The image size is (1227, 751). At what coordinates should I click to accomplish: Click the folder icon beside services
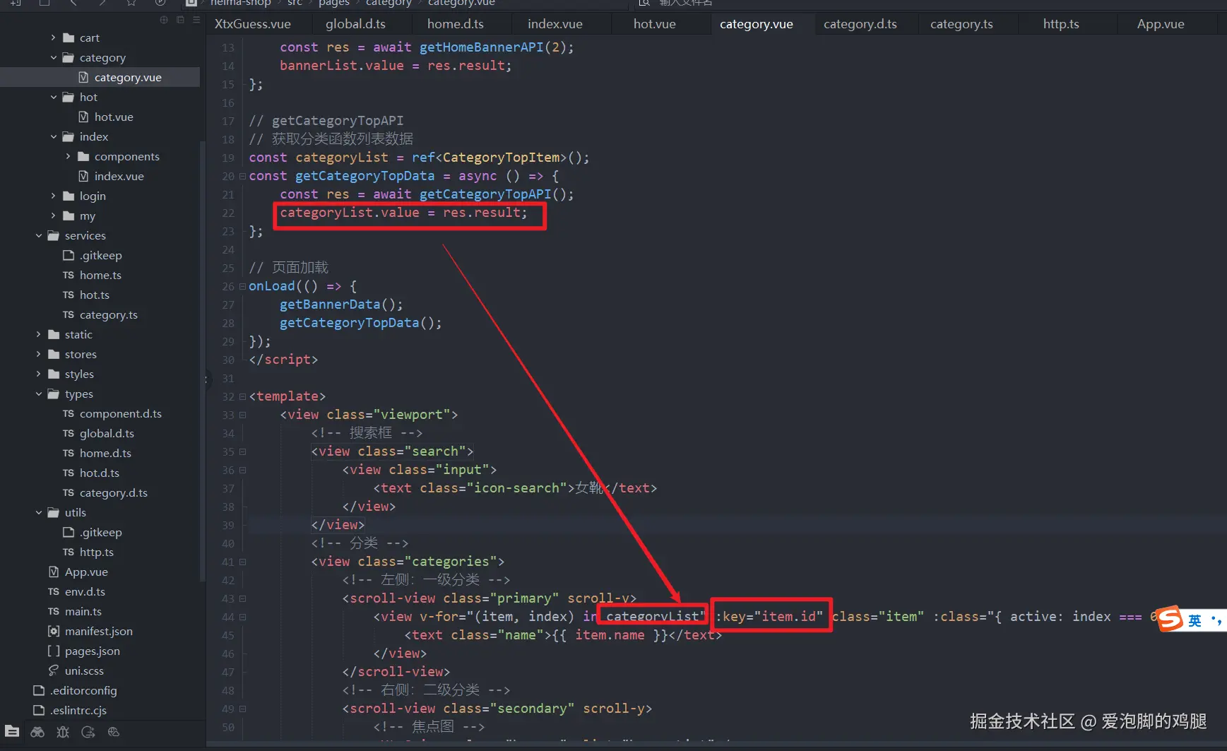[54, 235]
